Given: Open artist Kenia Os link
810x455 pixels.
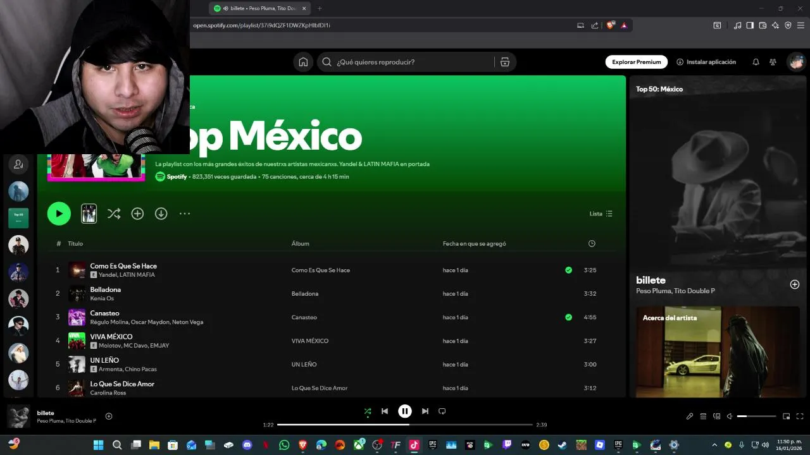Looking at the screenshot, I should 102,298.
